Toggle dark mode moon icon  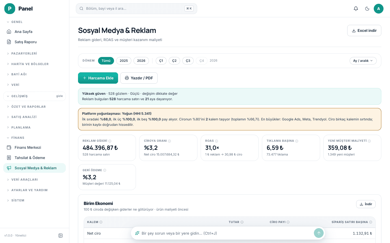pos(367,9)
